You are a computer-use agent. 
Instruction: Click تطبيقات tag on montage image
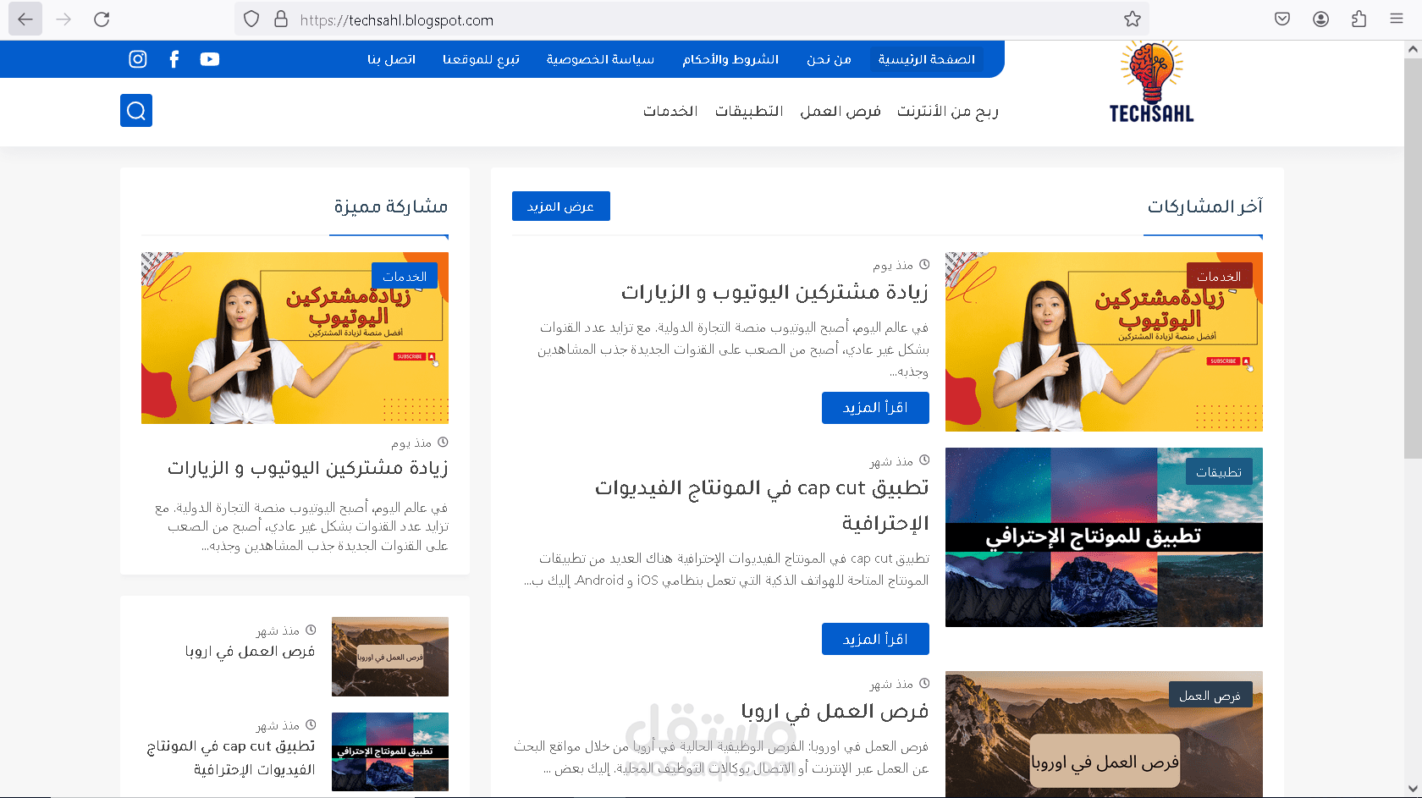click(x=1219, y=471)
